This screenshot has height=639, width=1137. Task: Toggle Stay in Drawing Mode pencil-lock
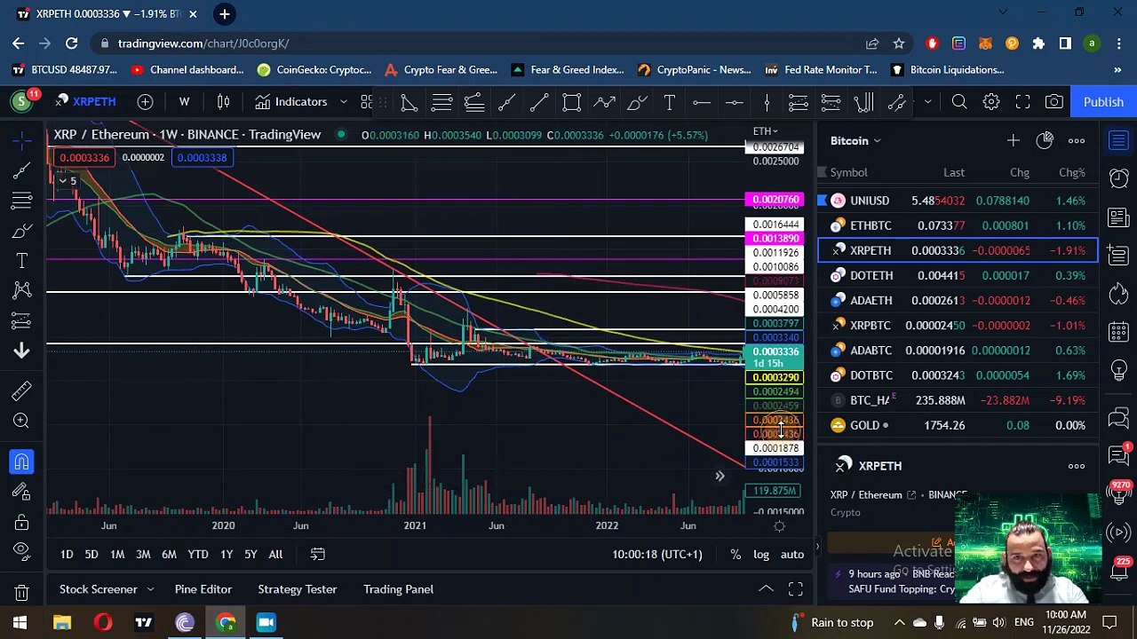click(x=21, y=492)
